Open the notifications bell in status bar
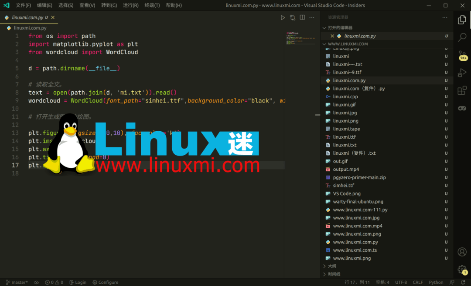Screen dimensions: 471x286 click(x=463, y=282)
